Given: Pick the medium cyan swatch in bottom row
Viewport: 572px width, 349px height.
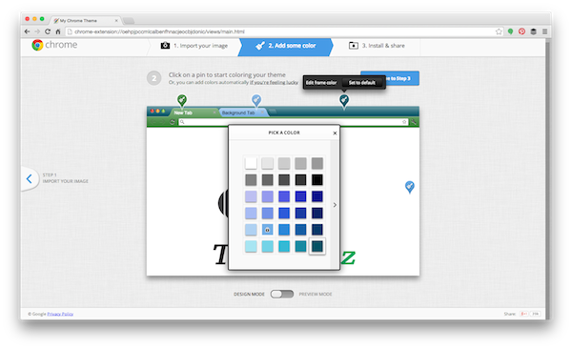Looking at the screenshot, I should pos(284,246).
